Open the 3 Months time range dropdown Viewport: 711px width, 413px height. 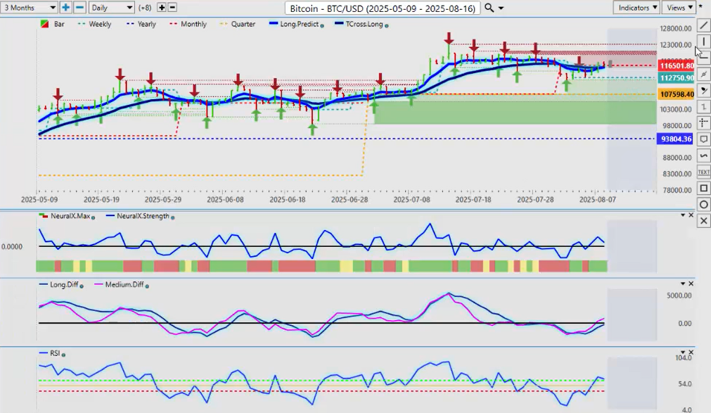click(30, 8)
